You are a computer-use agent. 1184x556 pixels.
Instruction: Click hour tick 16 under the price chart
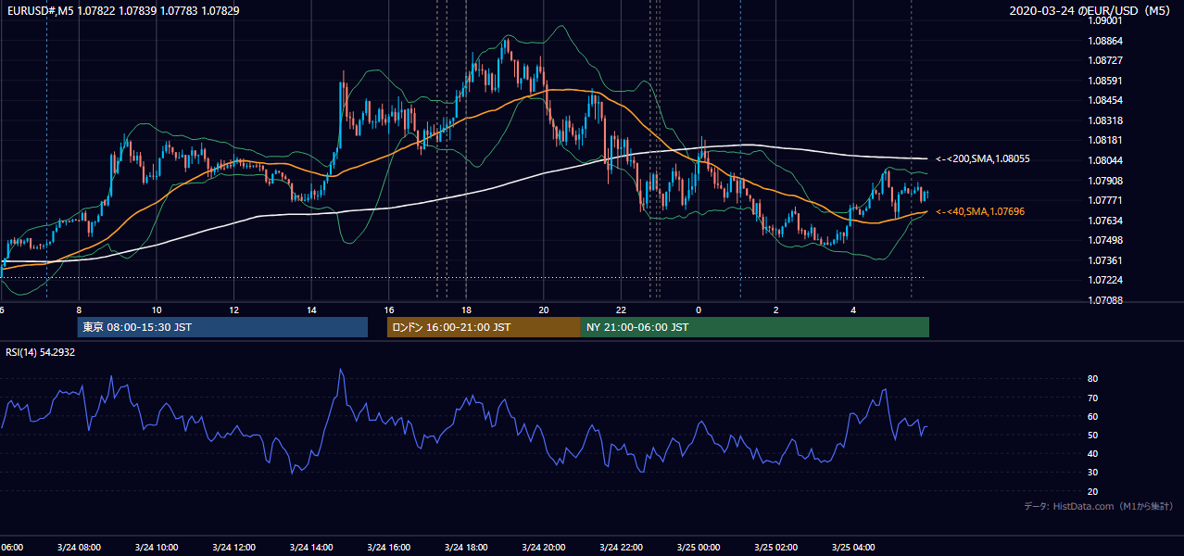pos(388,310)
